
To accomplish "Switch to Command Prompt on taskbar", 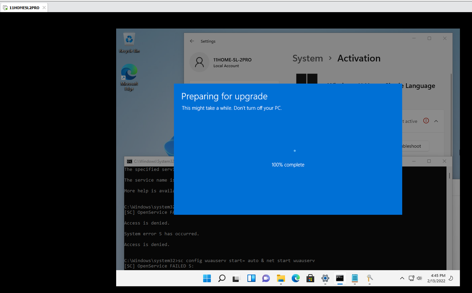I will click(x=340, y=278).
